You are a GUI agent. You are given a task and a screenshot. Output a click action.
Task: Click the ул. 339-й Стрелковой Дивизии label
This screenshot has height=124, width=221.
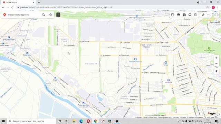pyautogui.click(x=153, y=73)
